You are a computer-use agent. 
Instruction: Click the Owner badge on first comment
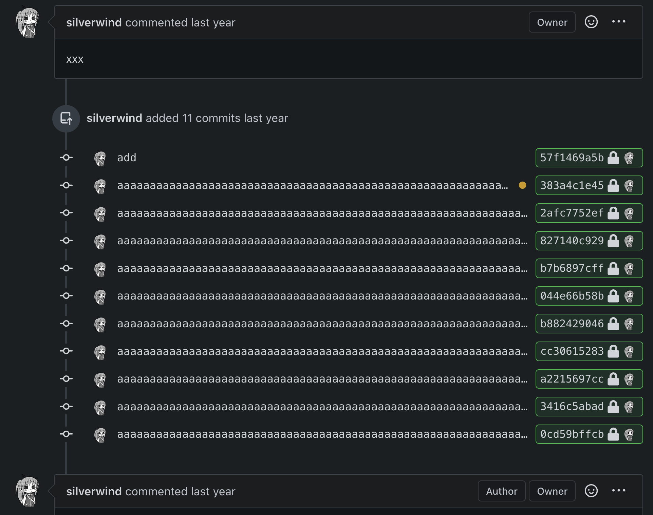(x=552, y=22)
